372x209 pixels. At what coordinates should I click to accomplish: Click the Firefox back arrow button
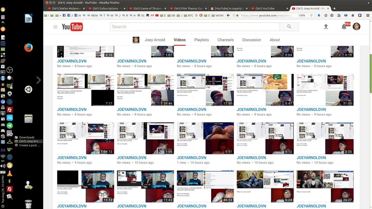click(228, 15)
